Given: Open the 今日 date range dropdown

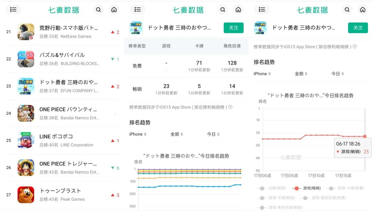Looking at the screenshot, I should (x=337, y=74).
